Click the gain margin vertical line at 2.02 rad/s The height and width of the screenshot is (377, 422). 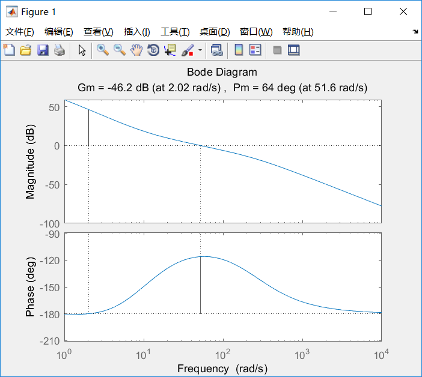pyautogui.click(x=88, y=128)
